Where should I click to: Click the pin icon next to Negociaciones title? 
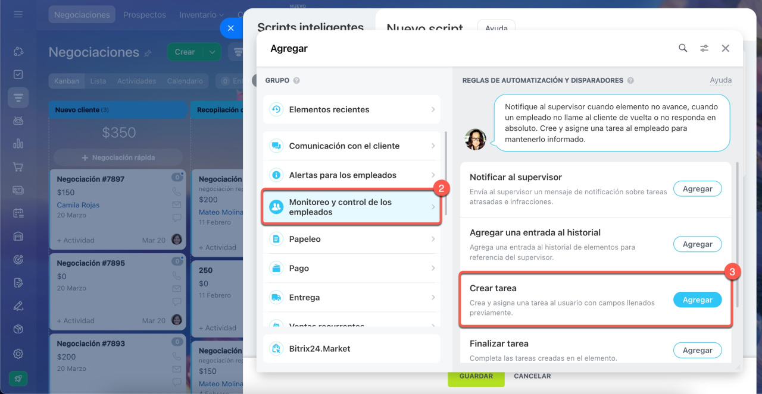coord(148,53)
